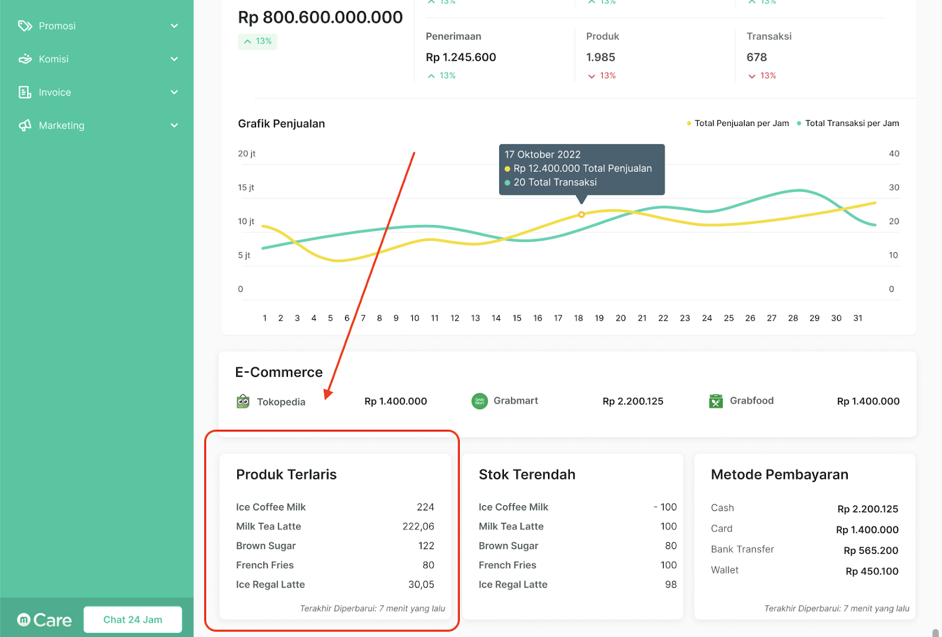
Task: Click the Produk Terlaris heading
Action: tap(286, 475)
